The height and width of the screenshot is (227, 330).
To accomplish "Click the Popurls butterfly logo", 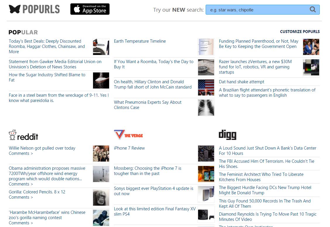I will pos(34,9).
